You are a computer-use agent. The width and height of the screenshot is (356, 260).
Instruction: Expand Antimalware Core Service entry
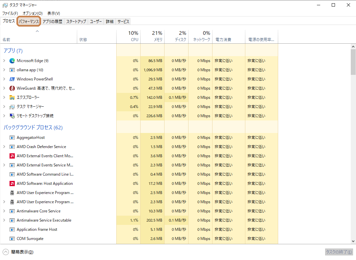(x=4, y=211)
